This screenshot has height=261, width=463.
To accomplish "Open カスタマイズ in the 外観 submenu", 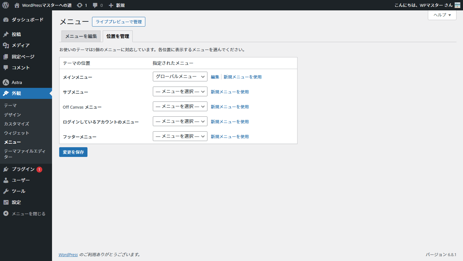I will pos(17,124).
